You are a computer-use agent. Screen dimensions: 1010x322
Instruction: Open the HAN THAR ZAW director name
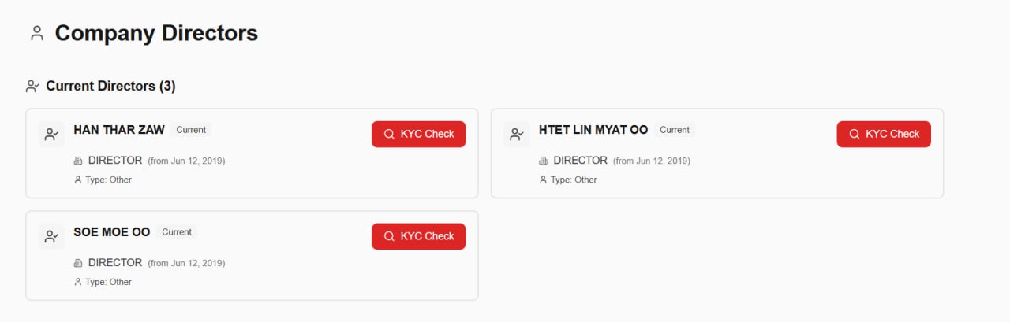(x=119, y=130)
